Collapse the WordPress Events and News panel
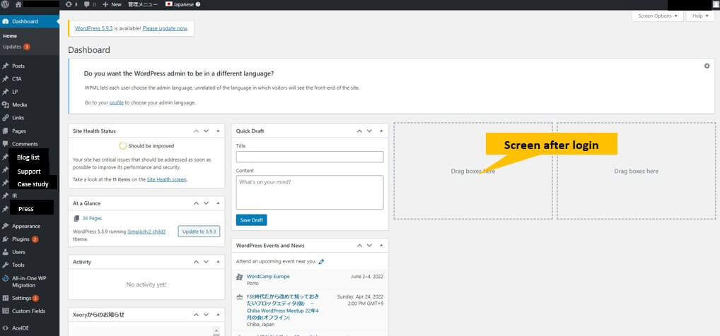This screenshot has height=336, width=720. point(381,246)
